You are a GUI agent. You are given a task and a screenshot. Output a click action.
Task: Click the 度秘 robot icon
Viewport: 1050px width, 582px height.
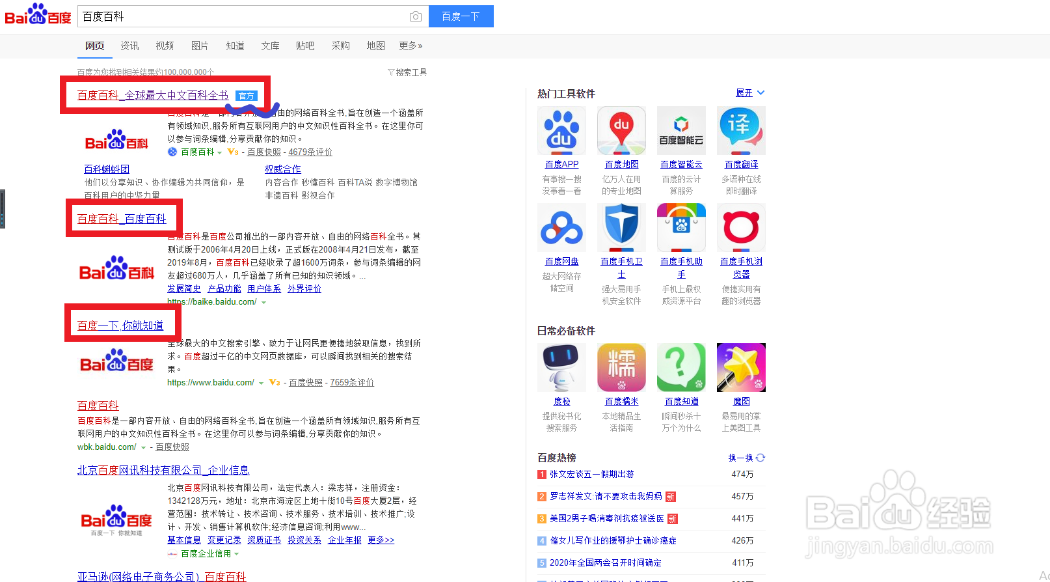tap(562, 368)
